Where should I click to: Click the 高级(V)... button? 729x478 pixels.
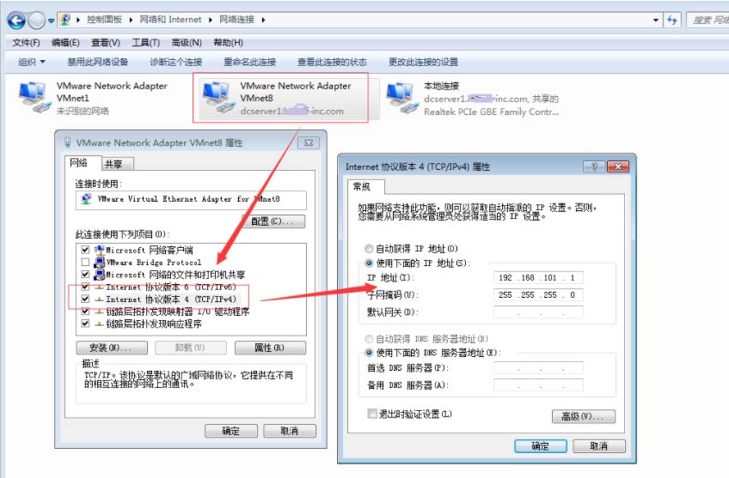coord(583,416)
